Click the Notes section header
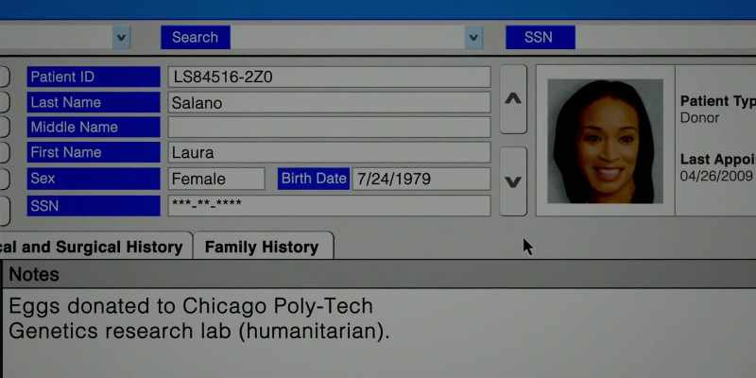Image resolution: width=756 pixels, height=378 pixels. coord(378,275)
